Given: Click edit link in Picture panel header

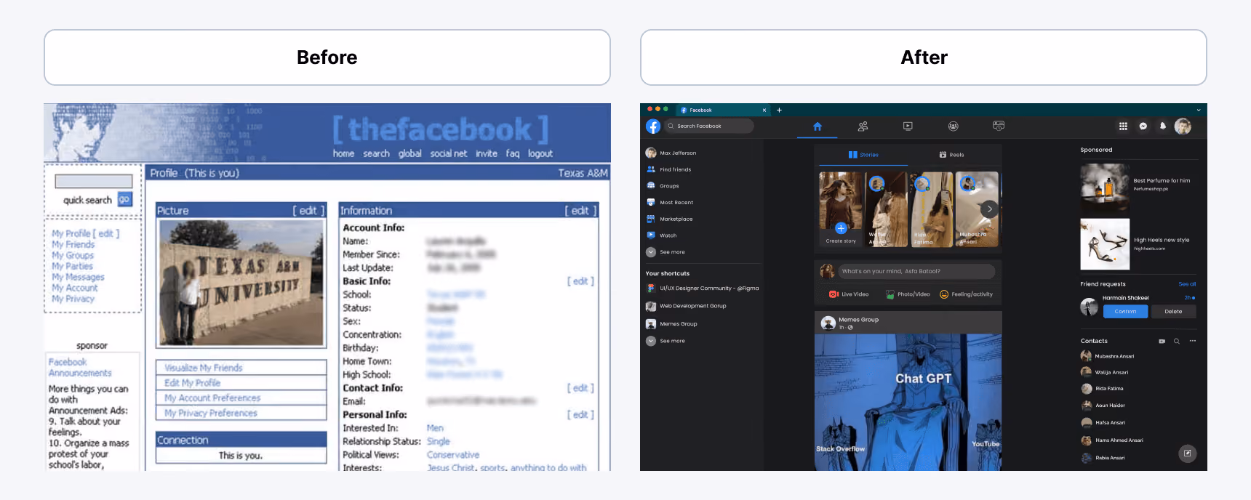Looking at the screenshot, I should tap(308, 211).
